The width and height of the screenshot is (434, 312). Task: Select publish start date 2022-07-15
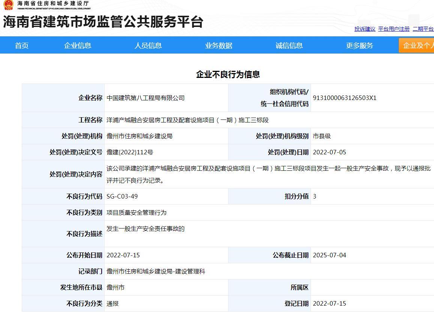coord(123,255)
